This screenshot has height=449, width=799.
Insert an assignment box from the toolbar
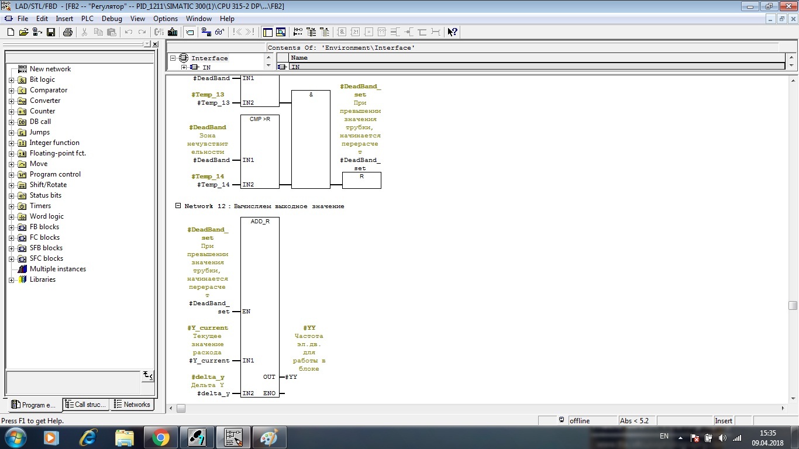click(368, 32)
